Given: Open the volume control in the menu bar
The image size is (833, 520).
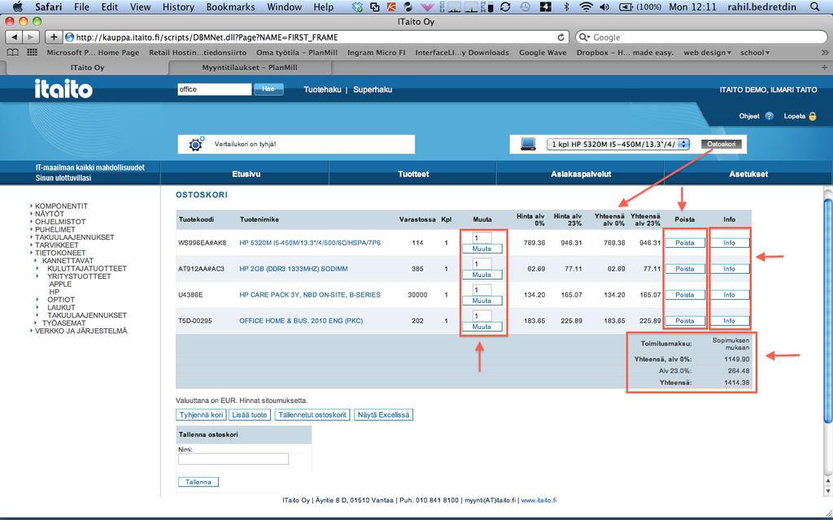Looking at the screenshot, I should pyautogui.click(x=604, y=6).
